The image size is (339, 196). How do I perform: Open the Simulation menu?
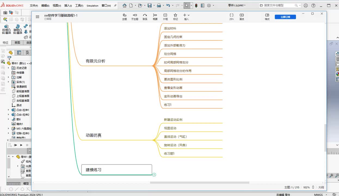(x=93, y=5)
